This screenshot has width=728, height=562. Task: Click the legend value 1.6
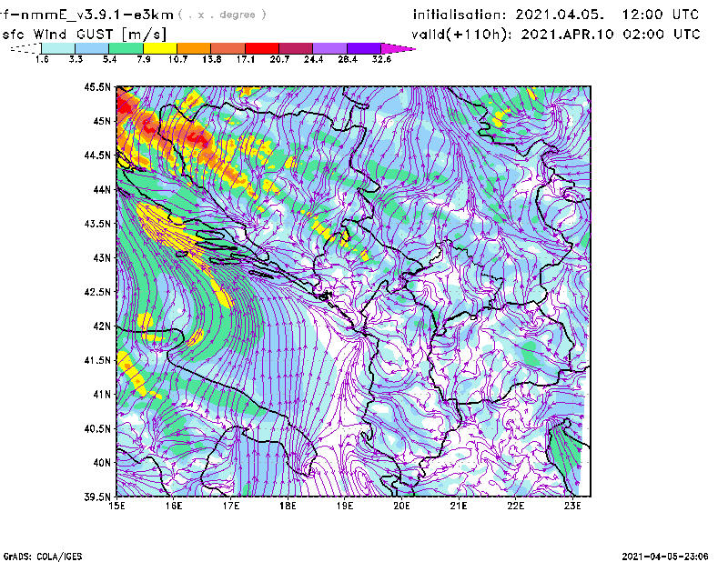click(42, 59)
